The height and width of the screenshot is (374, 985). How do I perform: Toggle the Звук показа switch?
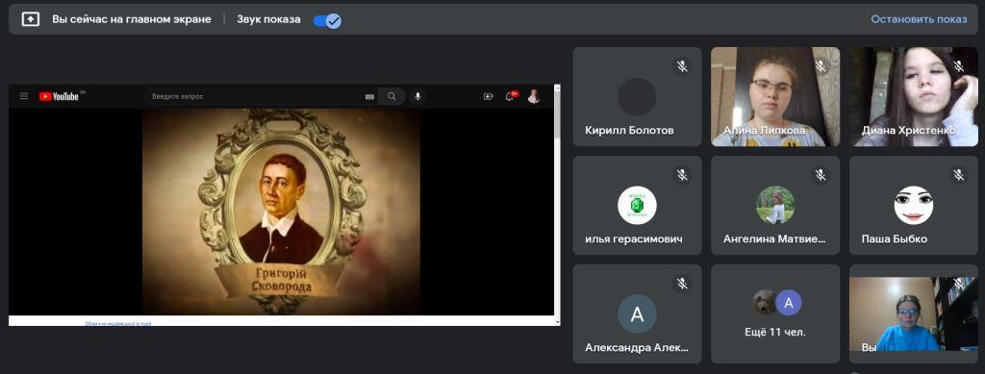327,21
